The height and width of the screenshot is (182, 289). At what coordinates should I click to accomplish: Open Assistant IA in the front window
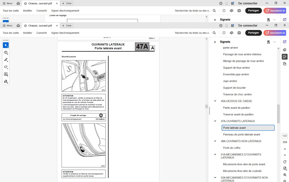click(x=275, y=33)
